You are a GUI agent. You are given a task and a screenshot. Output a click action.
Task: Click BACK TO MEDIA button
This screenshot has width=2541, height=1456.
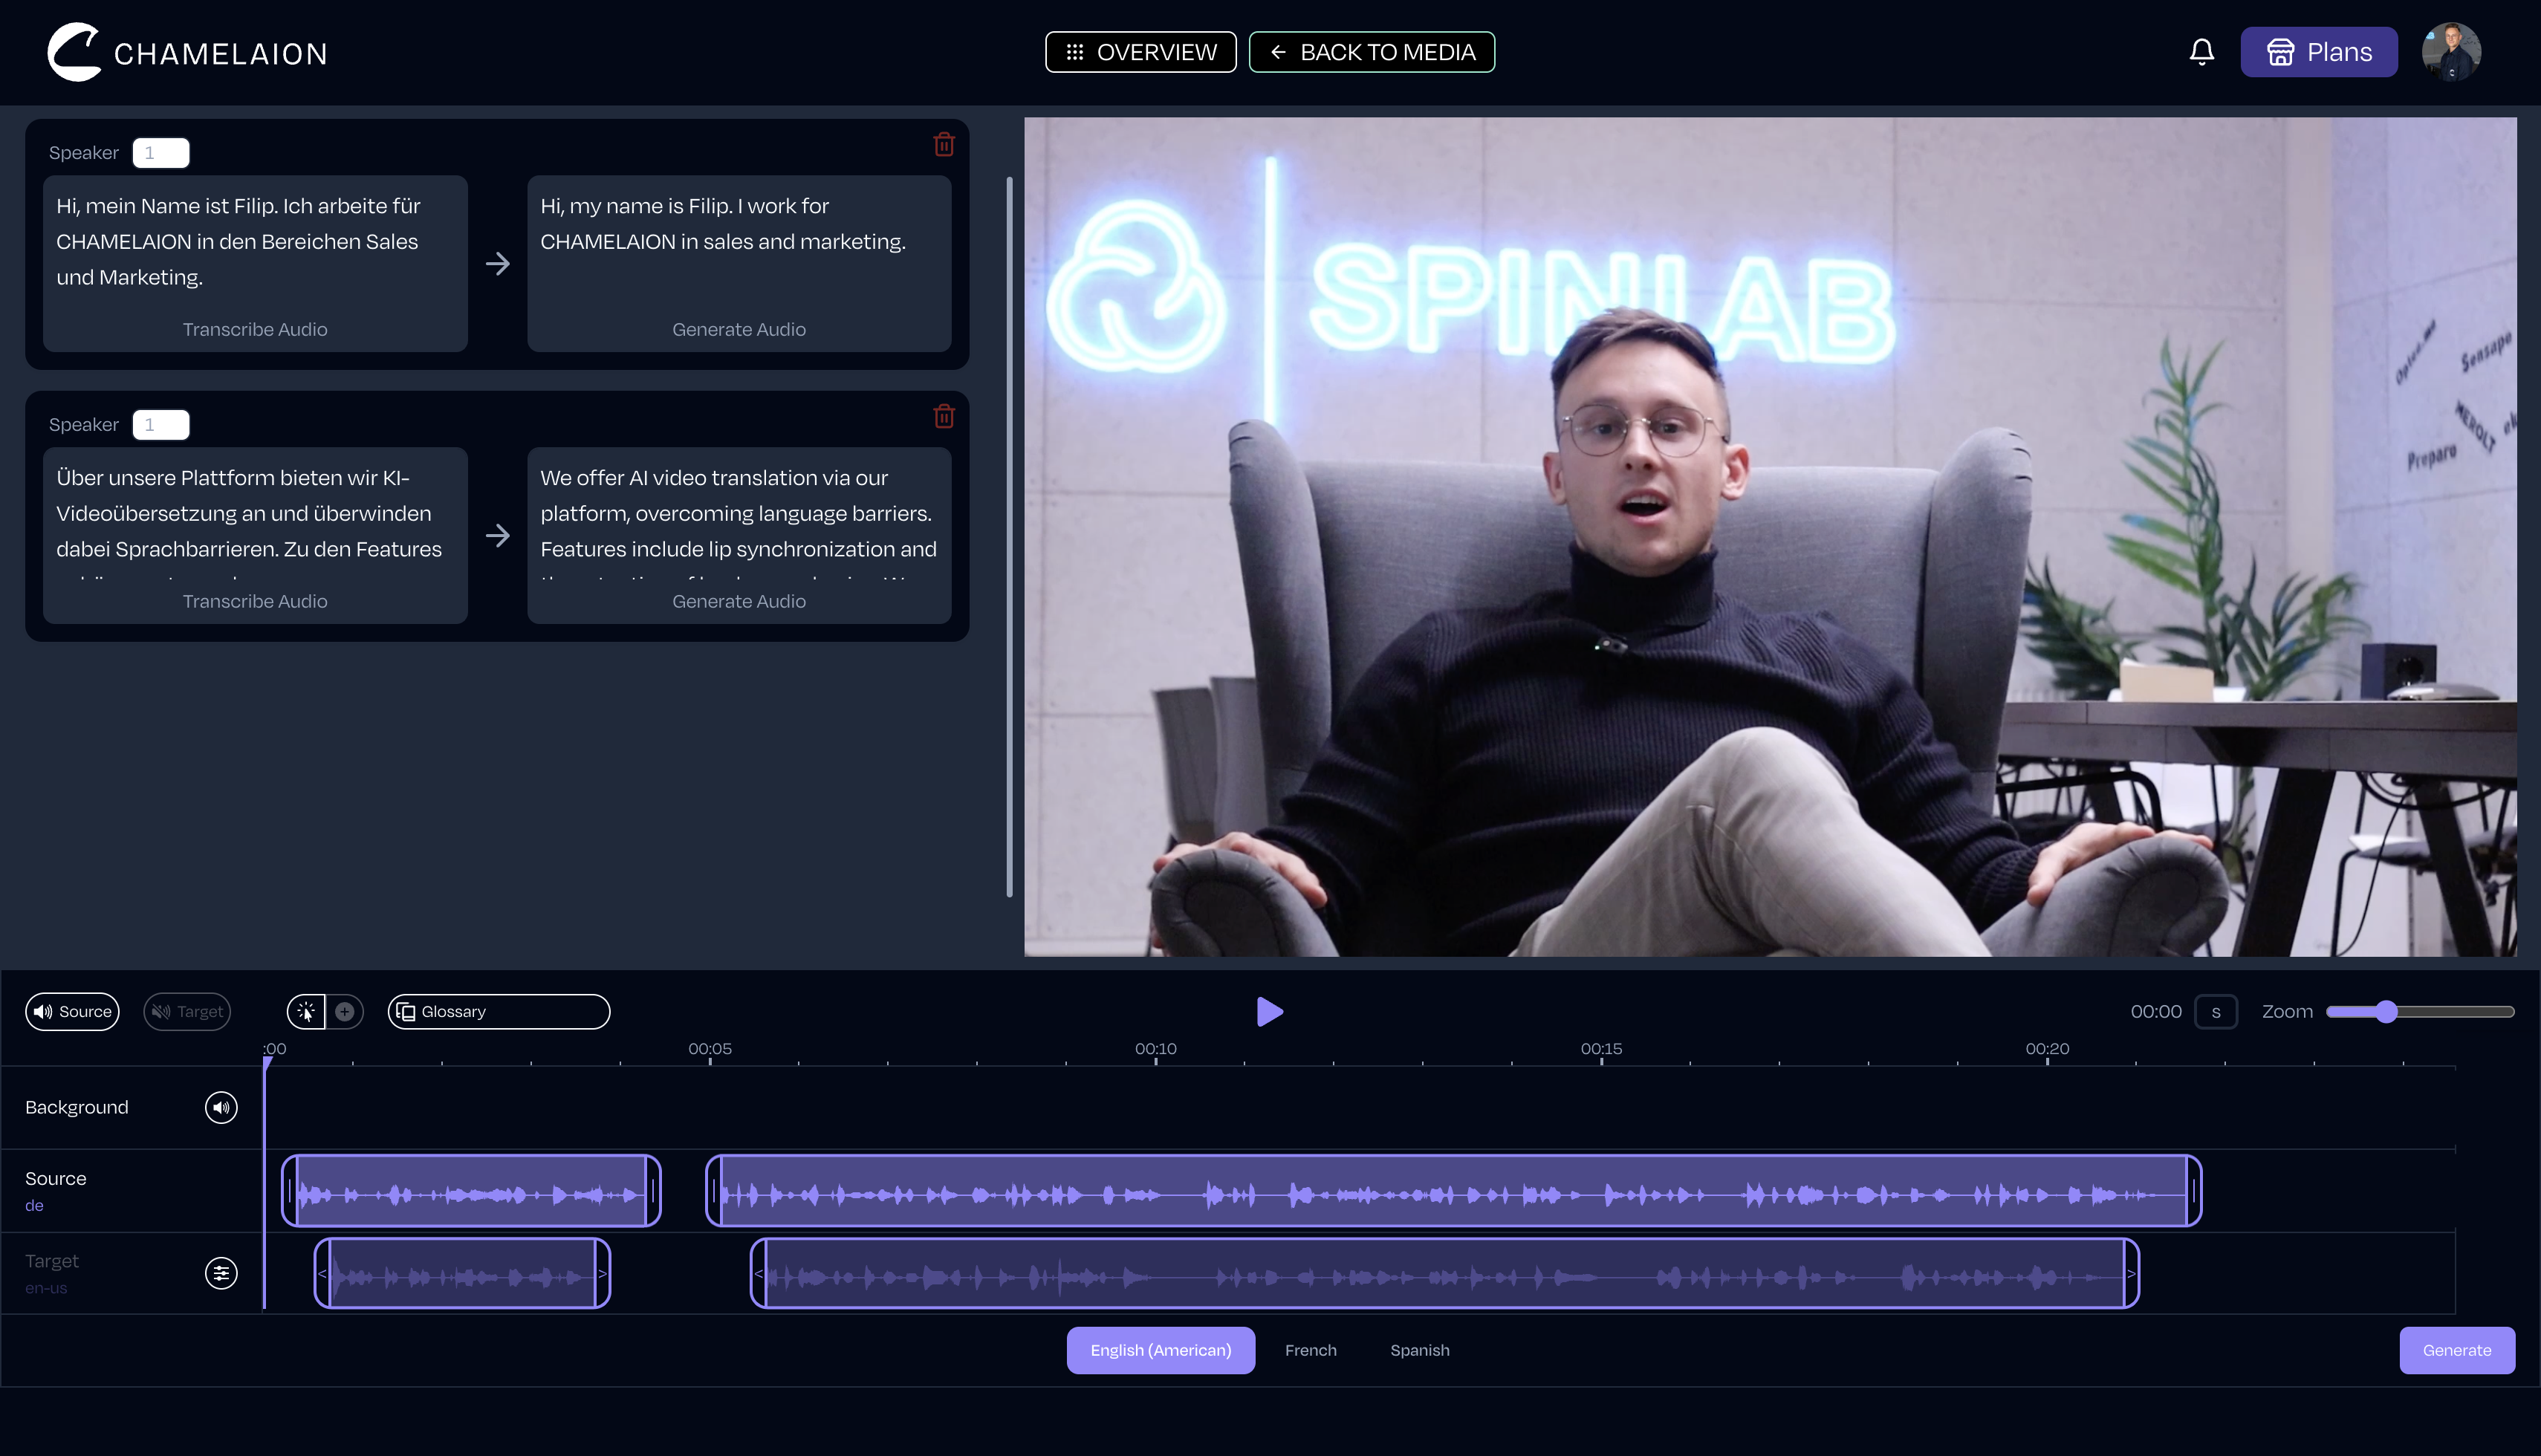[x=1371, y=52]
